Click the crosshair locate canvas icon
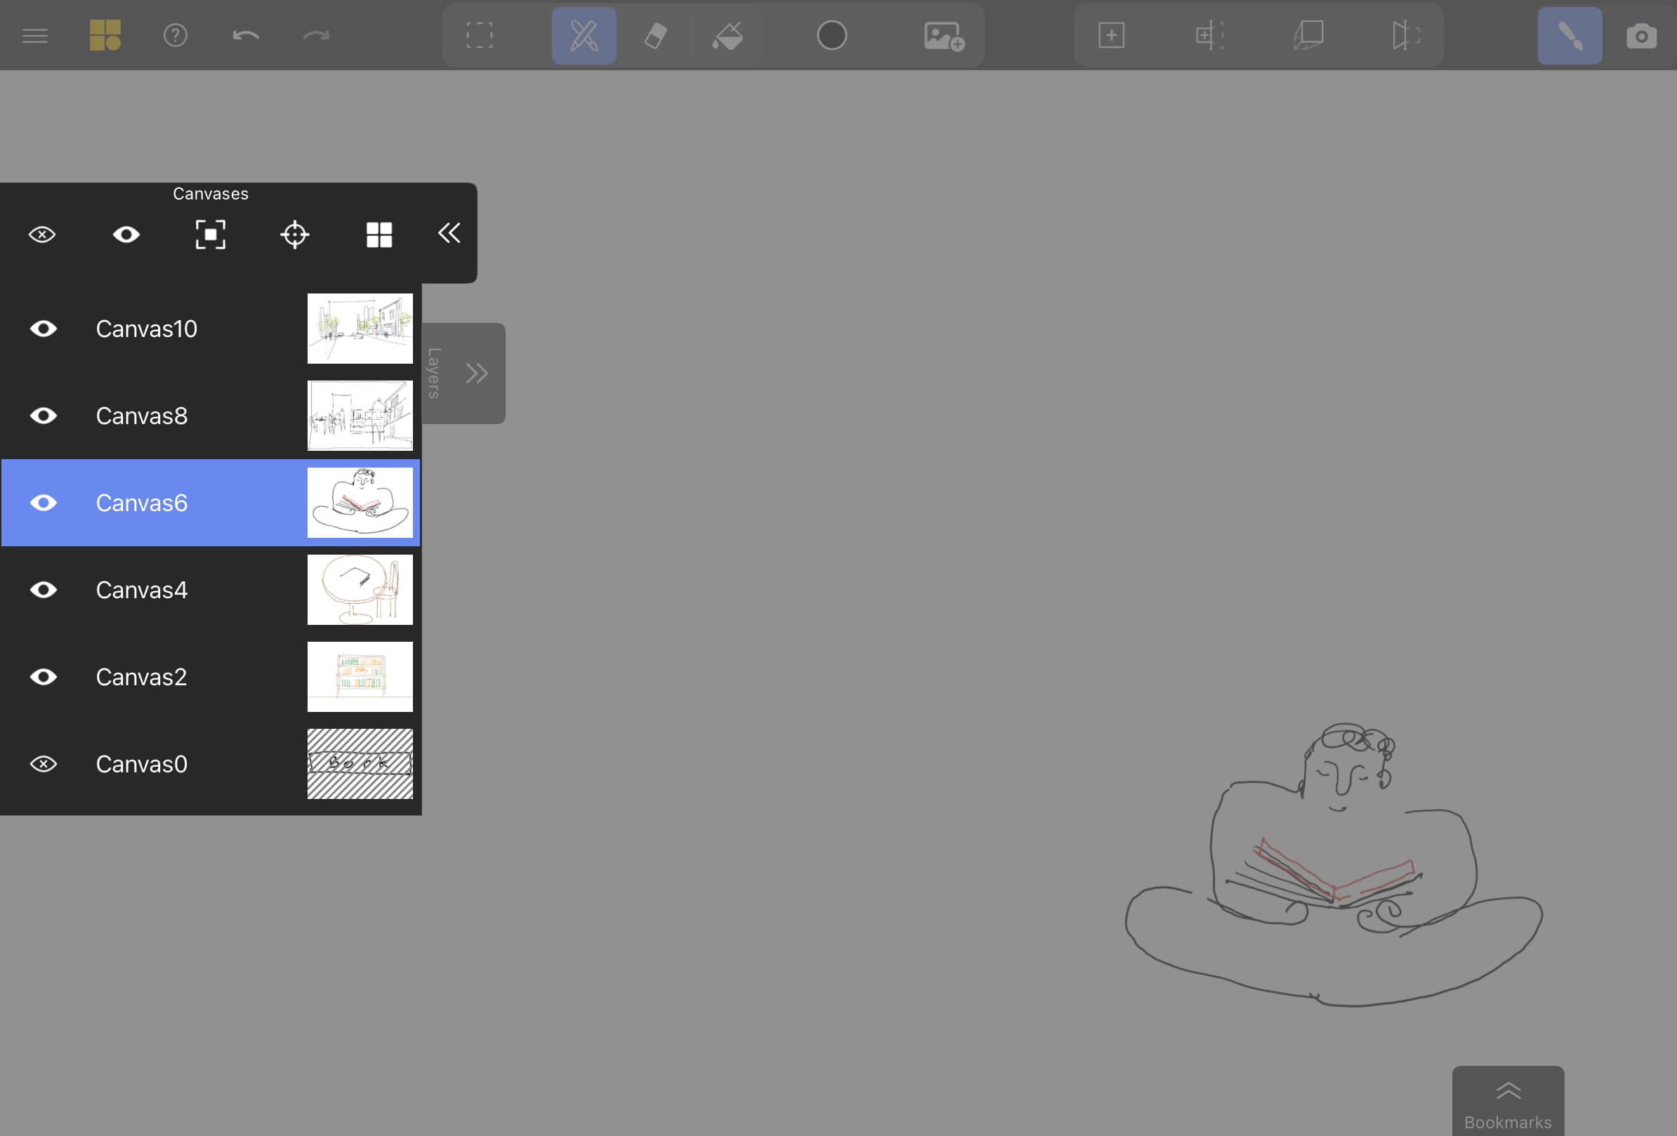The width and height of the screenshot is (1677, 1136). [294, 235]
